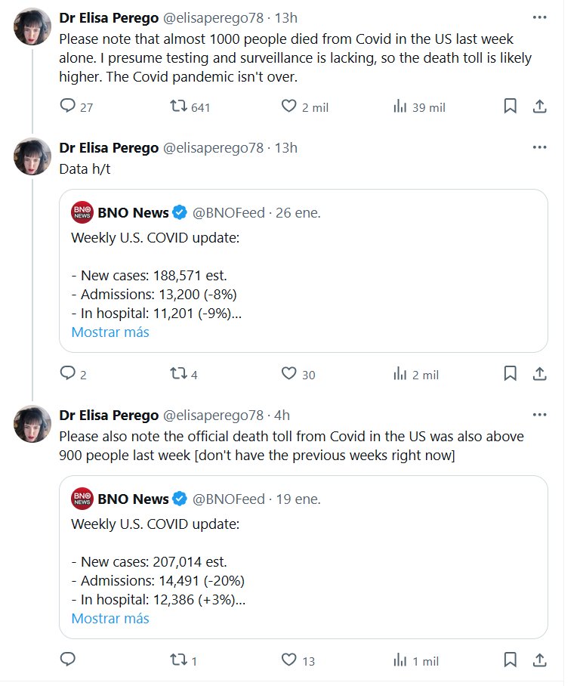580x686 pixels.
Task: Expand 'Mostrar más' in the 26 ene. quoted tweet
Action: (x=110, y=332)
